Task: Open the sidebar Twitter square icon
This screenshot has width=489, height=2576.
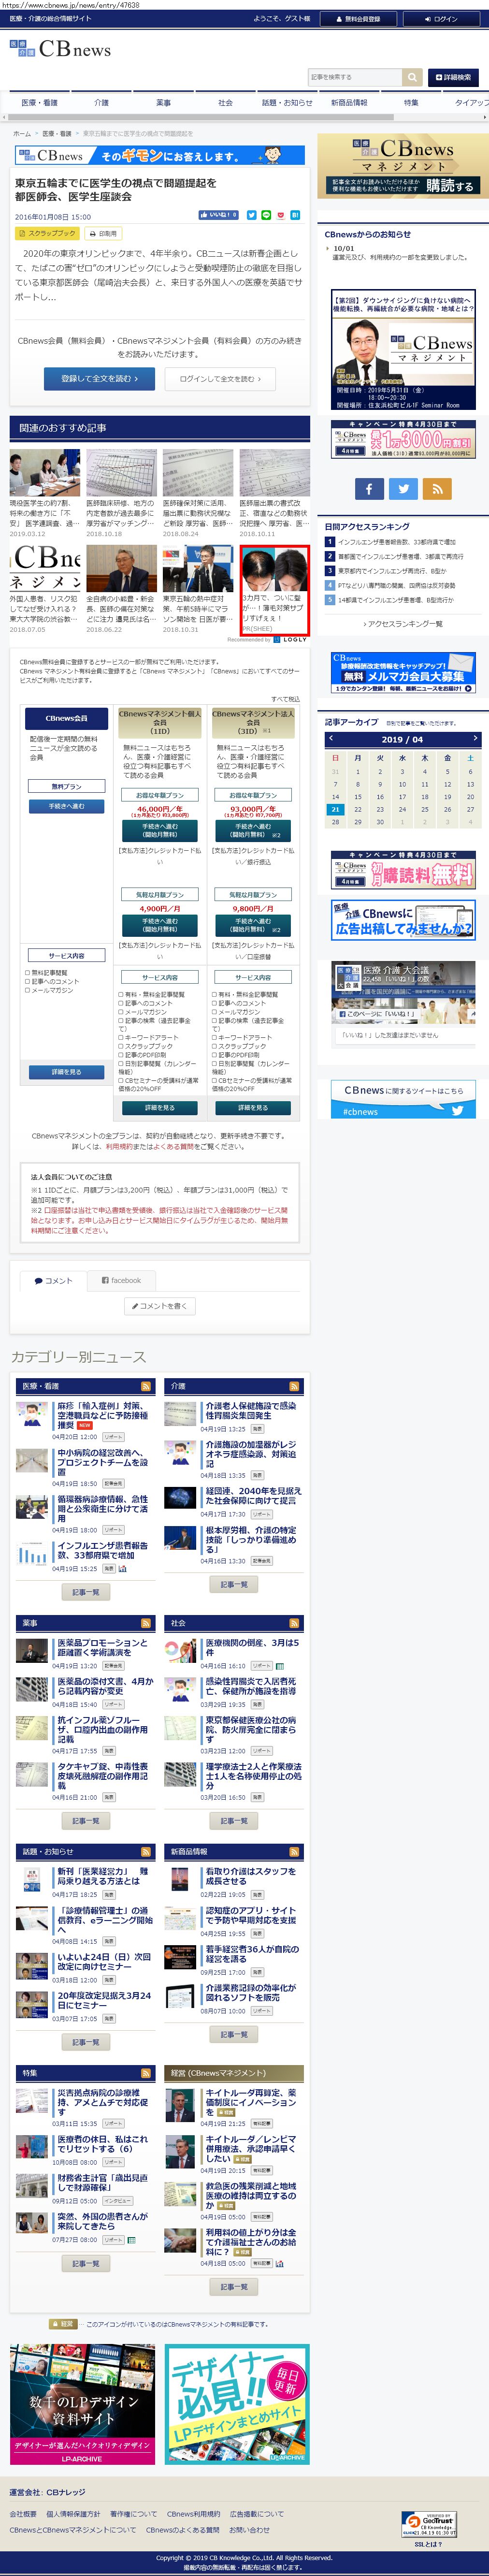Action: (x=403, y=488)
